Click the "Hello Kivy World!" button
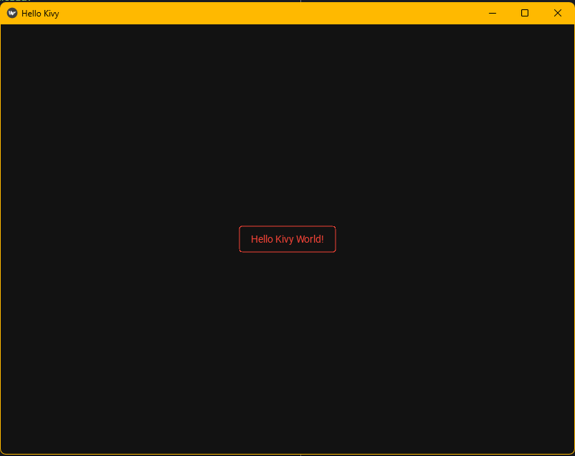The width and height of the screenshot is (575, 456). (x=287, y=239)
